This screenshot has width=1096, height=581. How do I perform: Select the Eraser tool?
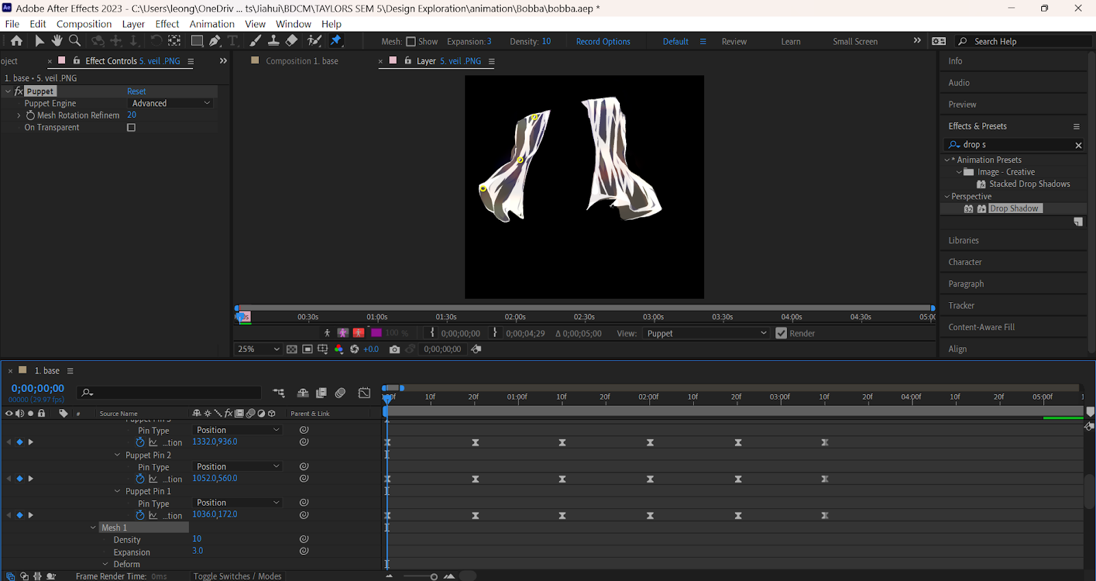(291, 41)
